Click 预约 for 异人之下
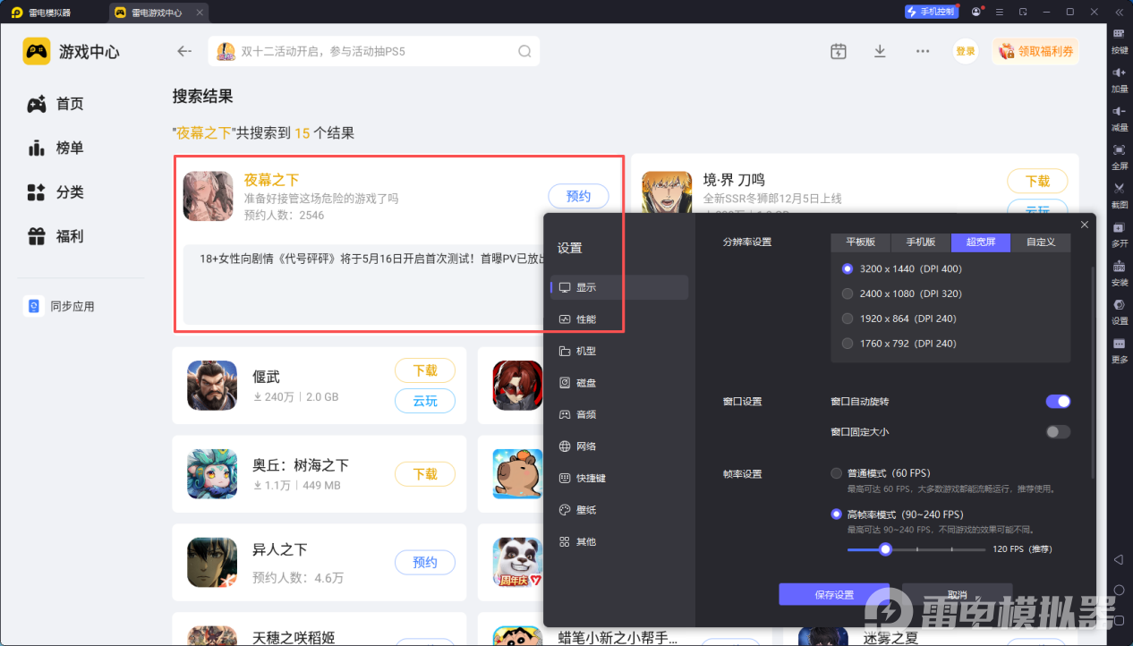 tap(425, 562)
